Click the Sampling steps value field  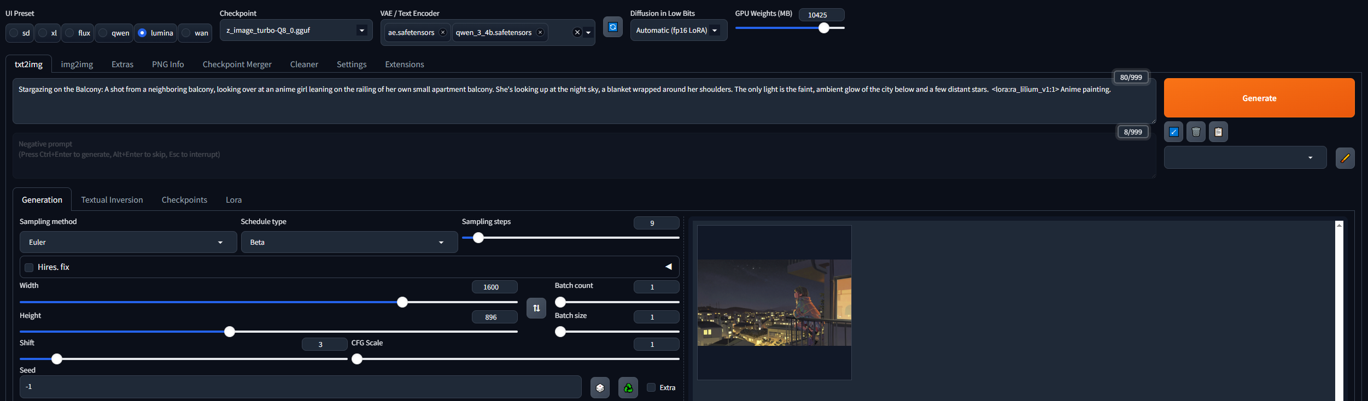pyautogui.click(x=656, y=223)
